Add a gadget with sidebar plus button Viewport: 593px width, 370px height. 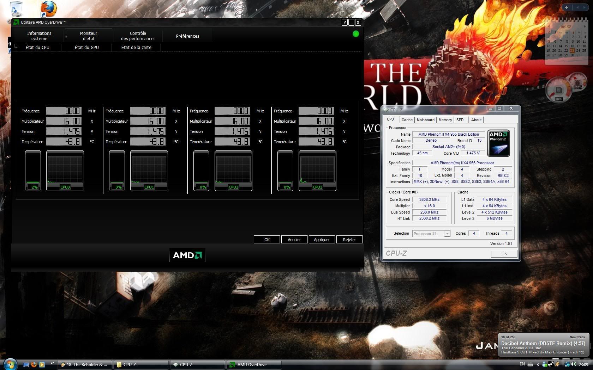pos(567,7)
